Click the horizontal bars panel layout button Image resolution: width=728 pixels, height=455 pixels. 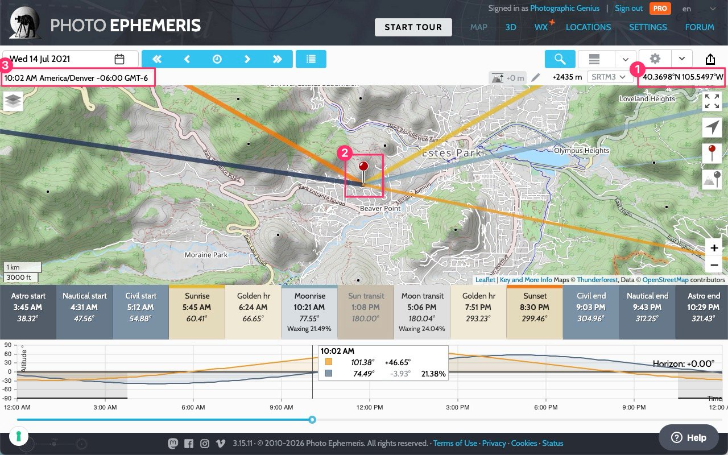(x=594, y=59)
